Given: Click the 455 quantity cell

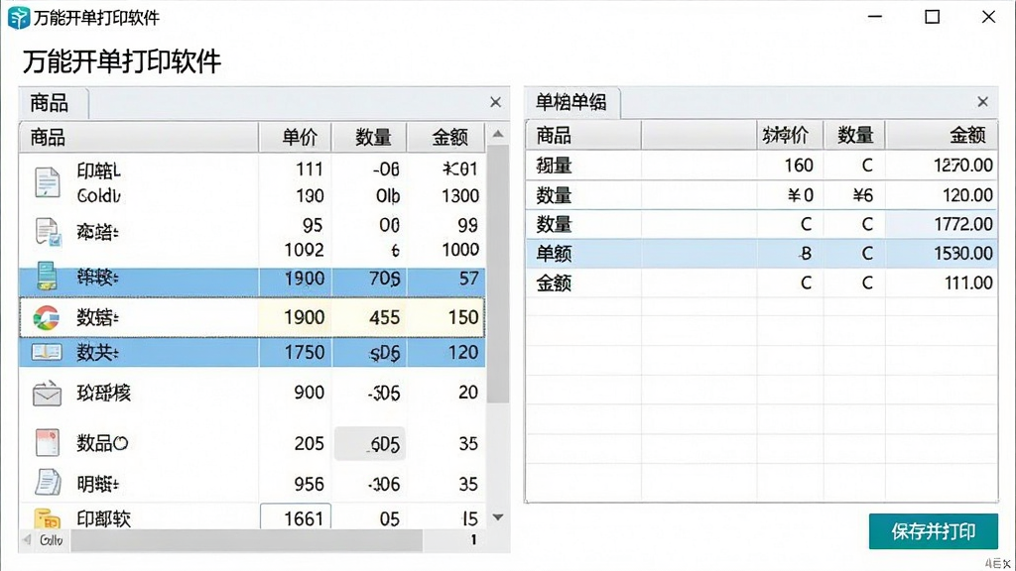Looking at the screenshot, I should (384, 317).
